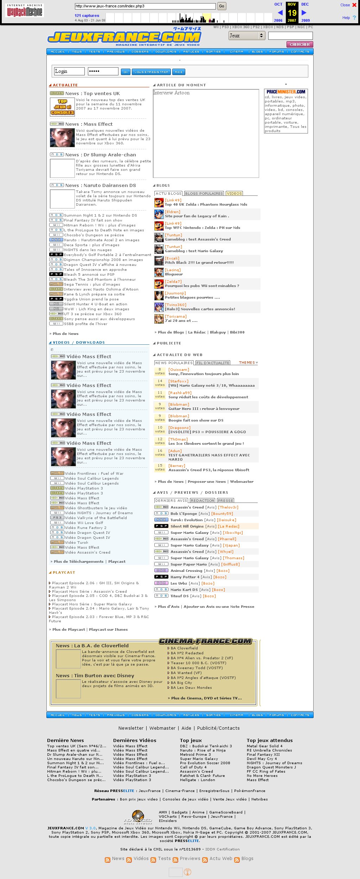The width and height of the screenshot is (360, 879).
Task: Click Zelda7's avatar in blogs list
Action: pos(159,284)
